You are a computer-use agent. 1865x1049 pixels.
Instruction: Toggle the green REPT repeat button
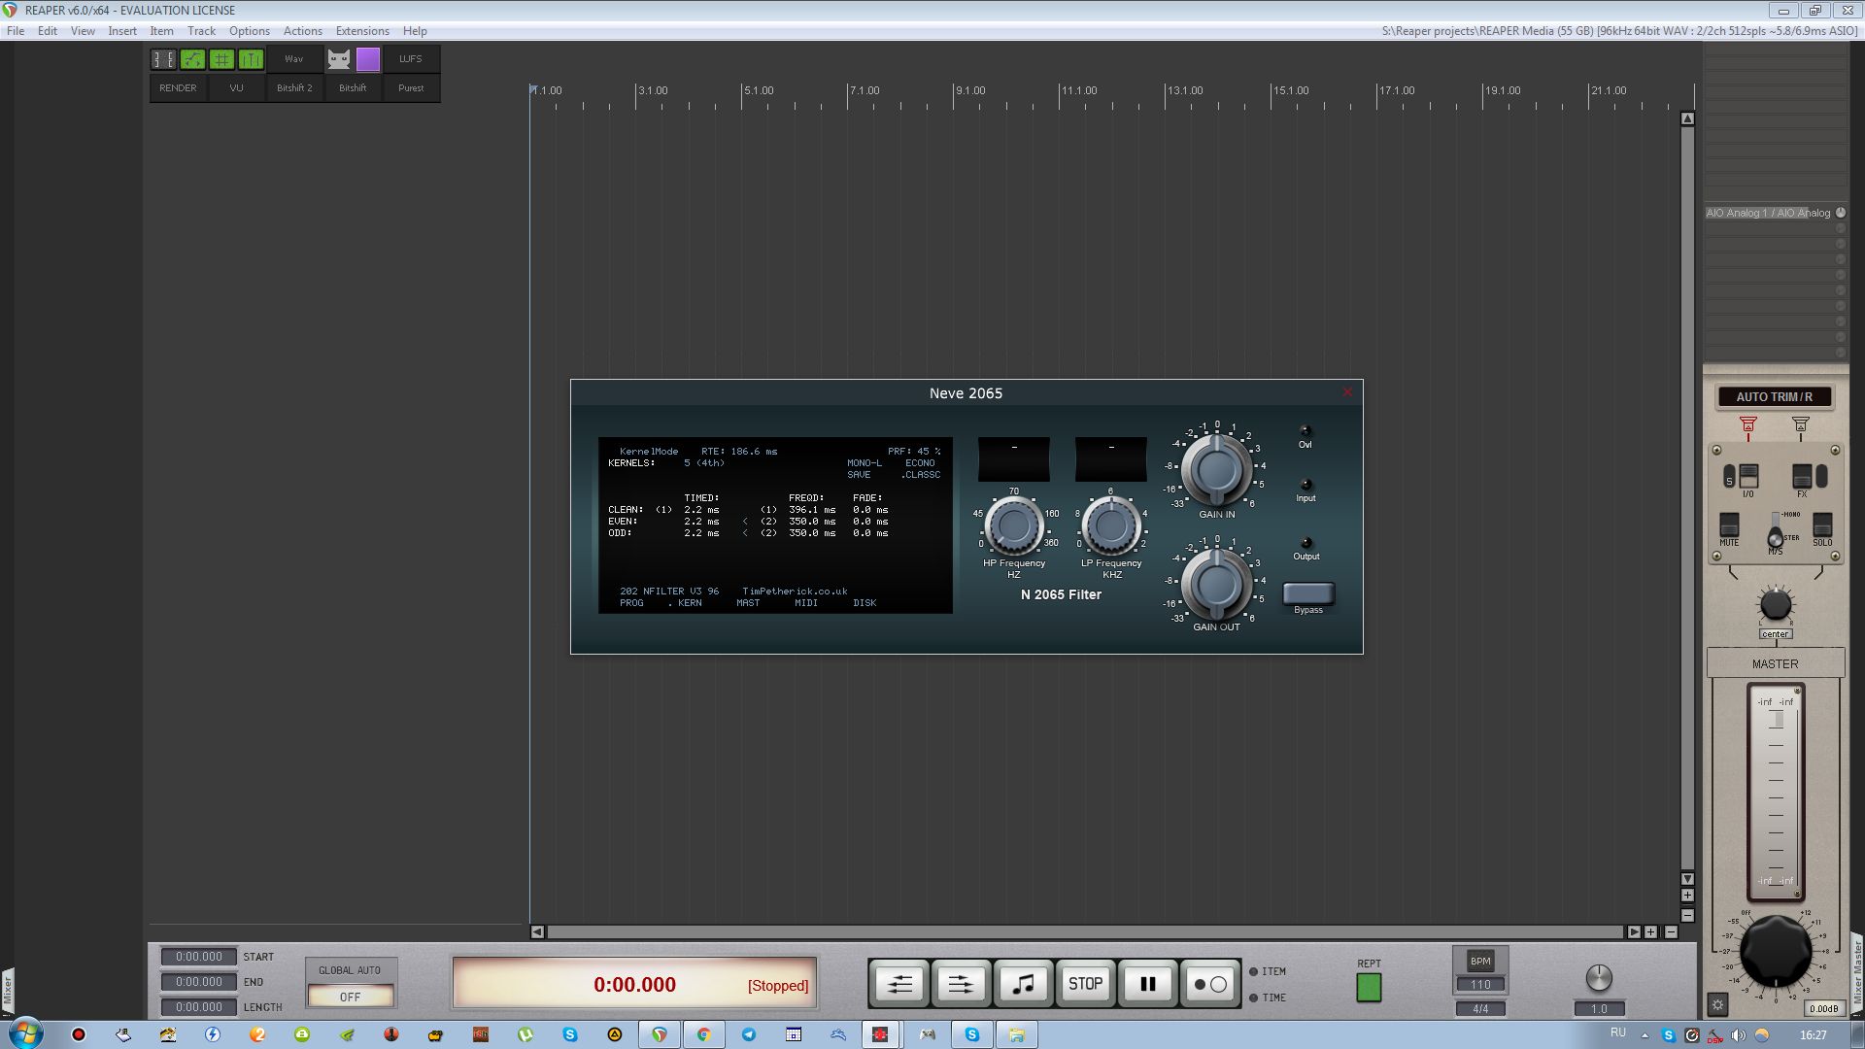[x=1369, y=987]
